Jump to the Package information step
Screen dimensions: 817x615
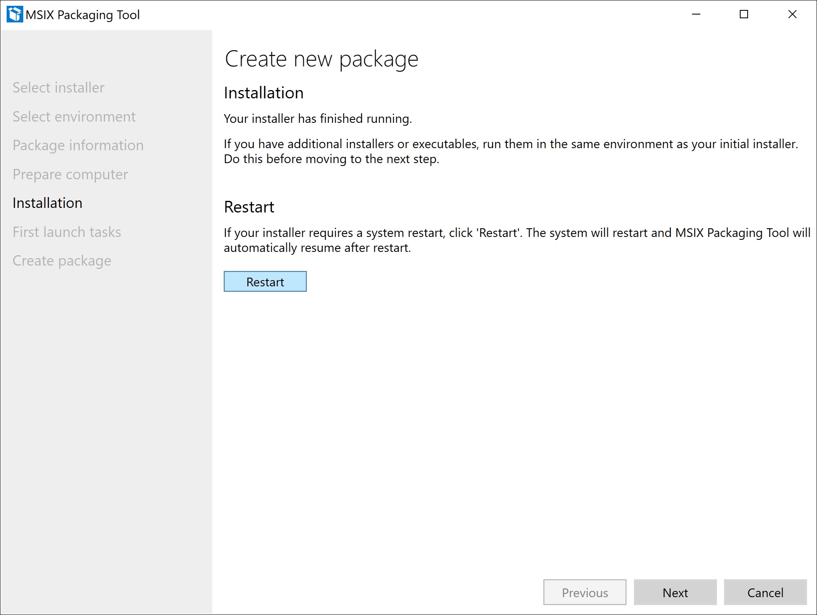tap(78, 145)
